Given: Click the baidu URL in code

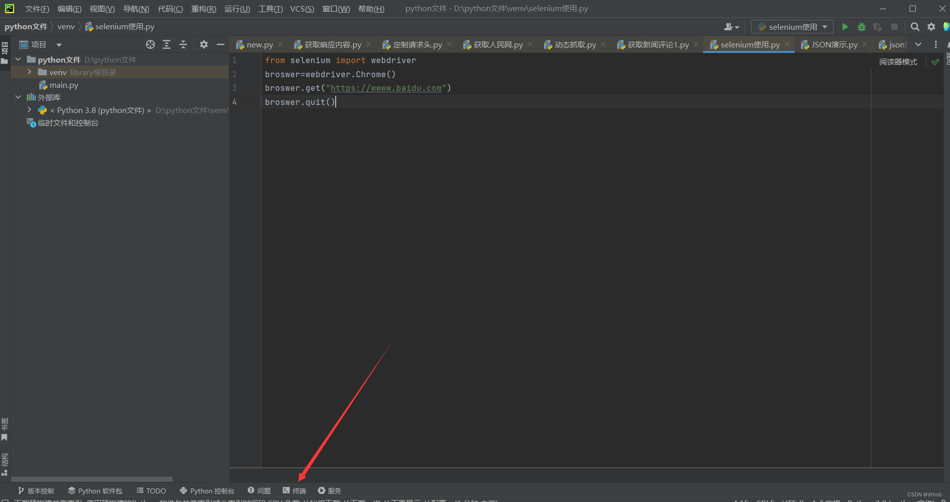Looking at the screenshot, I should 386,88.
